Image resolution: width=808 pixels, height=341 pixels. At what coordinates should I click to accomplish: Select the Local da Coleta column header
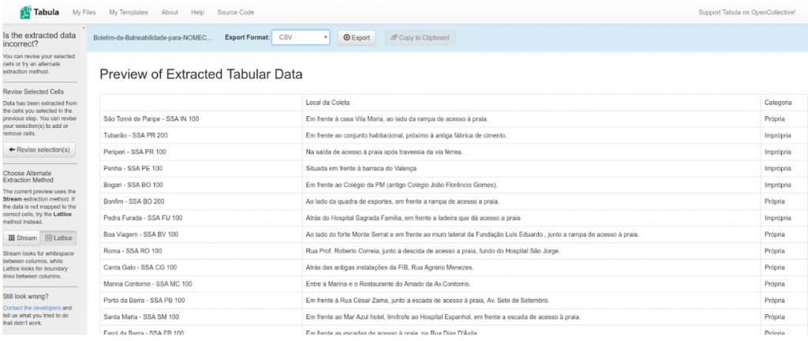click(328, 103)
